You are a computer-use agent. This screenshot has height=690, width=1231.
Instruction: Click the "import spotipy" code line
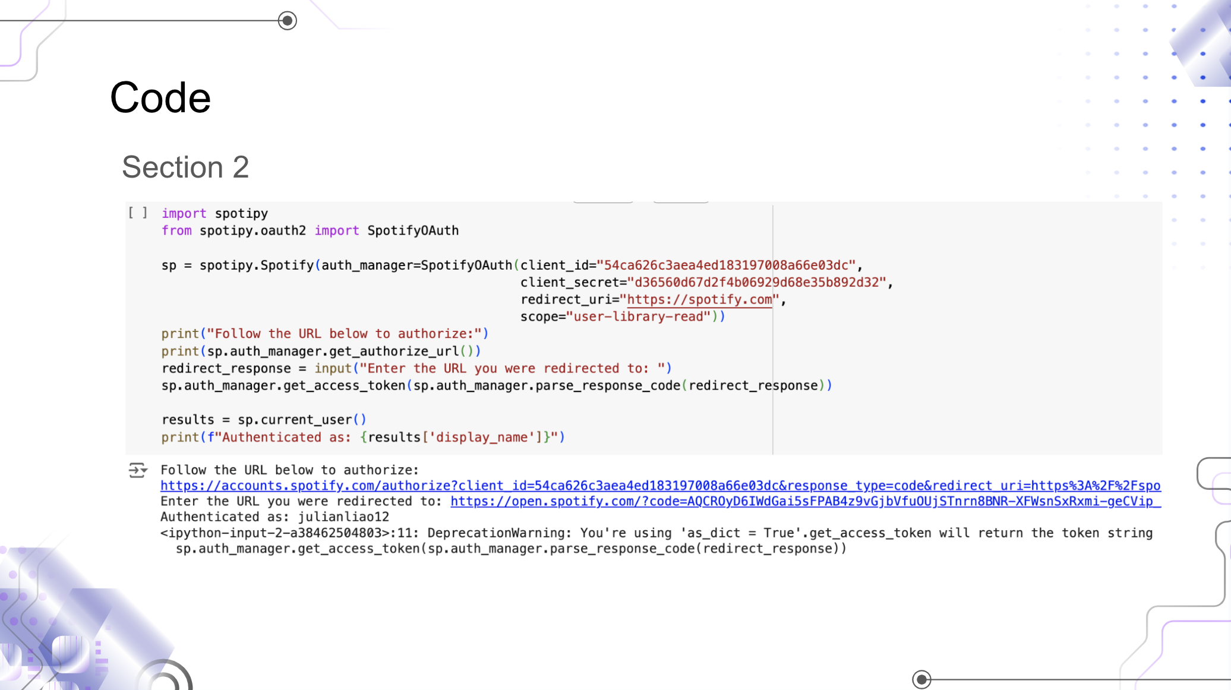[214, 213]
